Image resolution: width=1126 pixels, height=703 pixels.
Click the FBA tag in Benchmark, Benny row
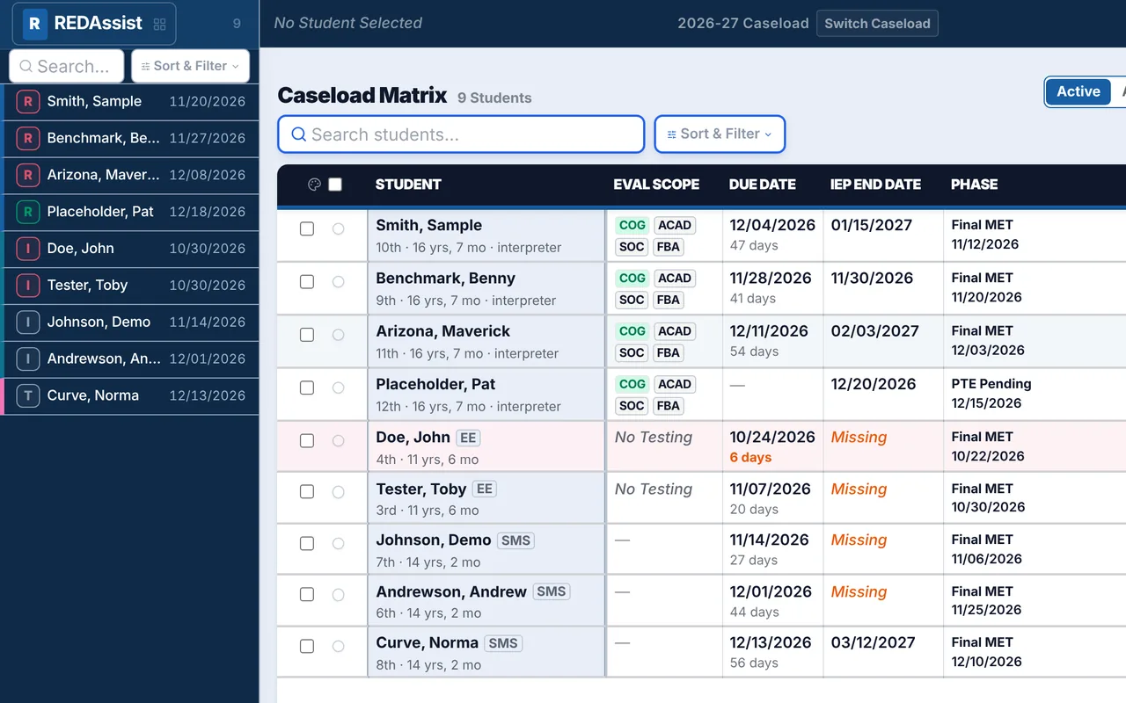[x=669, y=300]
